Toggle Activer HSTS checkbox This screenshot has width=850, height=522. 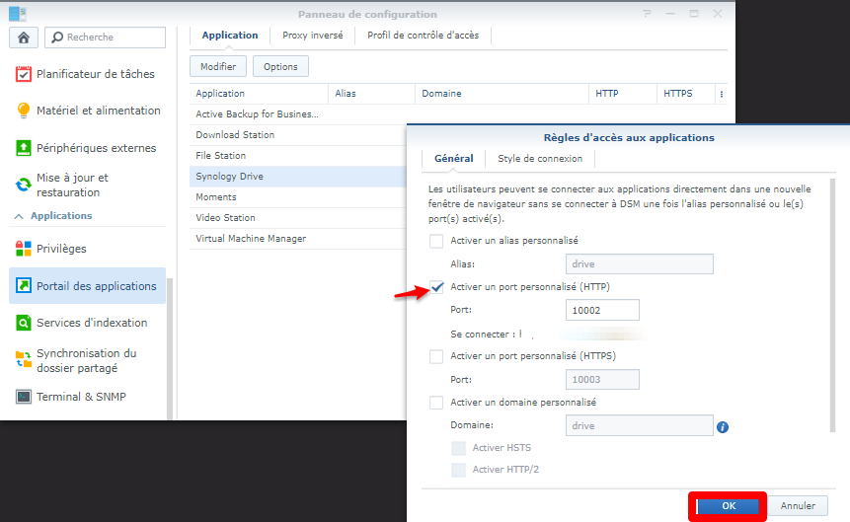point(458,448)
